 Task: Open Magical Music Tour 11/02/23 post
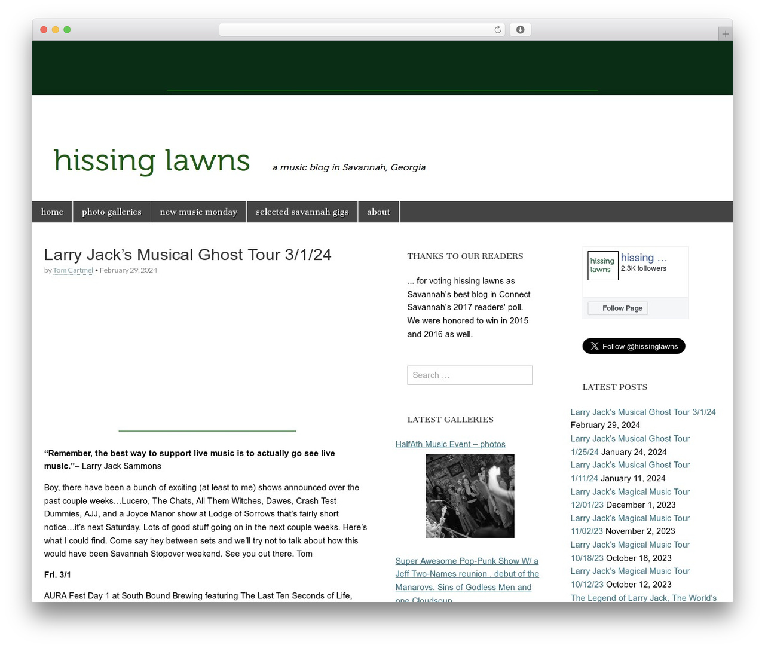coord(630,524)
